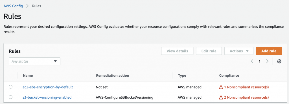Go to the next page arrow
Viewport: 289px width, 104px height.
click(267, 61)
